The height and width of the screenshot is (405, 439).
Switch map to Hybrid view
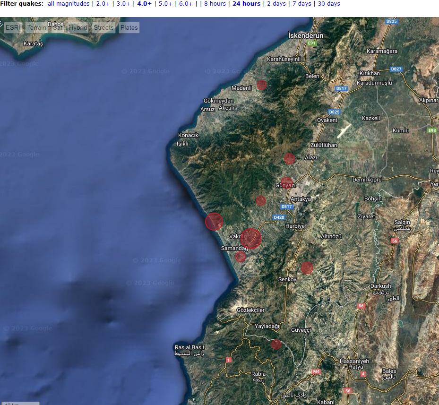(x=78, y=27)
